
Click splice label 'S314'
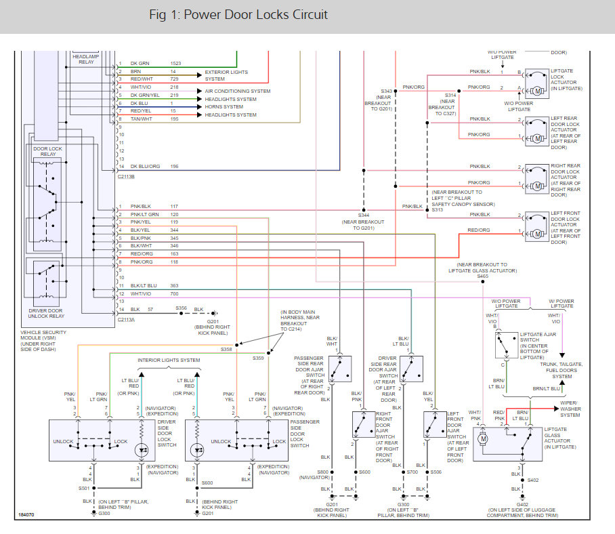point(450,96)
